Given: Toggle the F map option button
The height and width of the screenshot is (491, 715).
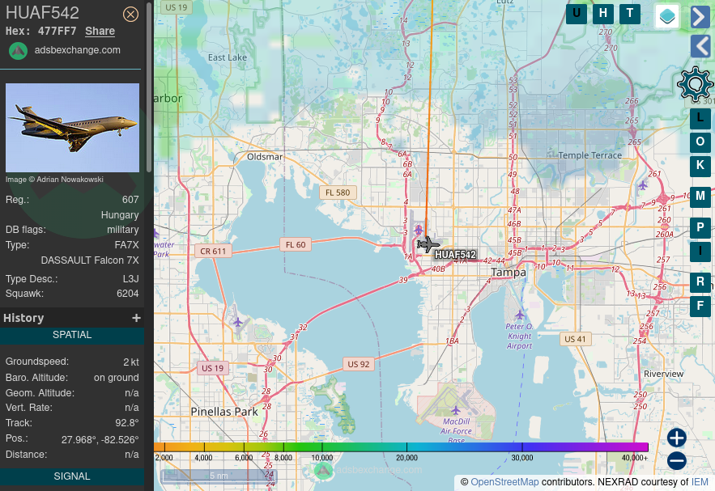Looking at the screenshot, I should [x=700, y=306].
